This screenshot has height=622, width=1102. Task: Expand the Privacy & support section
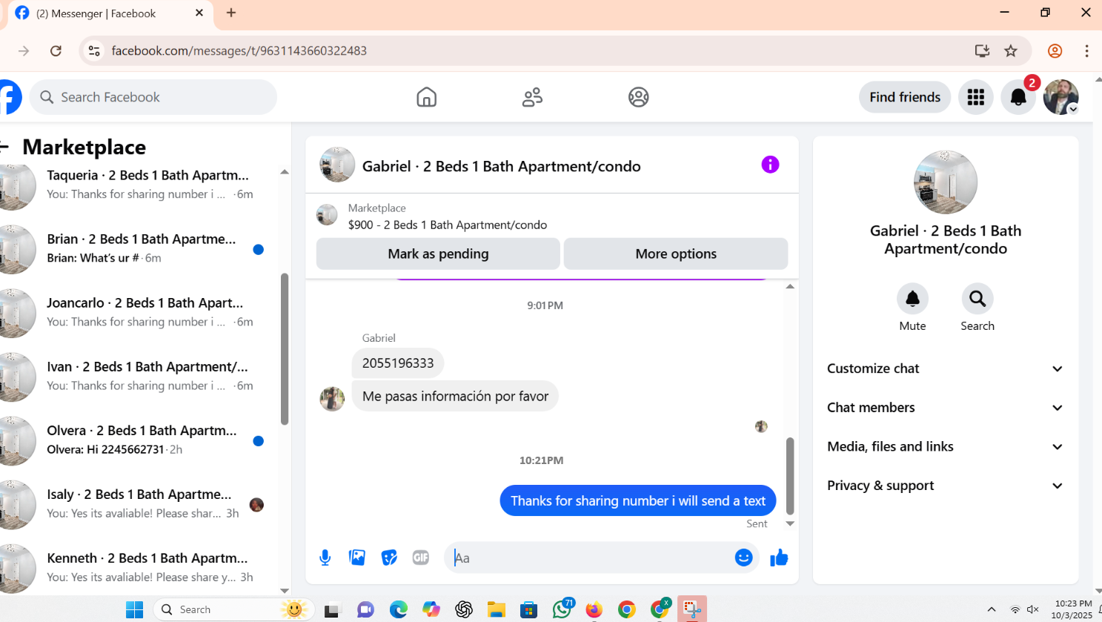(x=945, y=486)
